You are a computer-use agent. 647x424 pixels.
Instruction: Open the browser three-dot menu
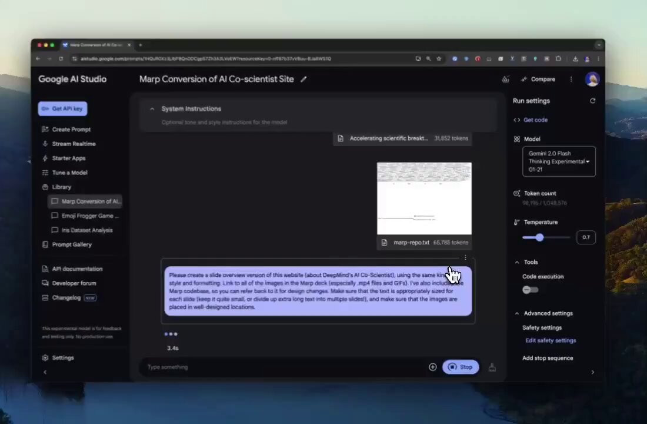598,59
